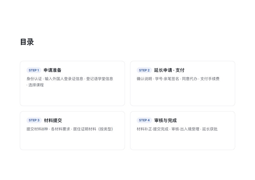Click 登记语学堂信息 text in STEP 1

pyautogui.click(x=100, y=79)
